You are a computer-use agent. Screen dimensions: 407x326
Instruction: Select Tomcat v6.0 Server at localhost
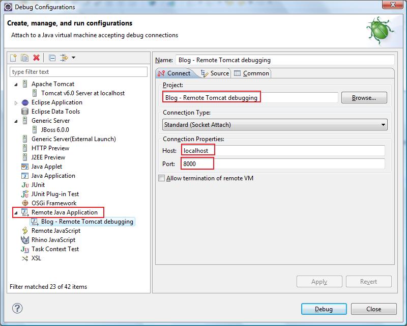point(83,93)
